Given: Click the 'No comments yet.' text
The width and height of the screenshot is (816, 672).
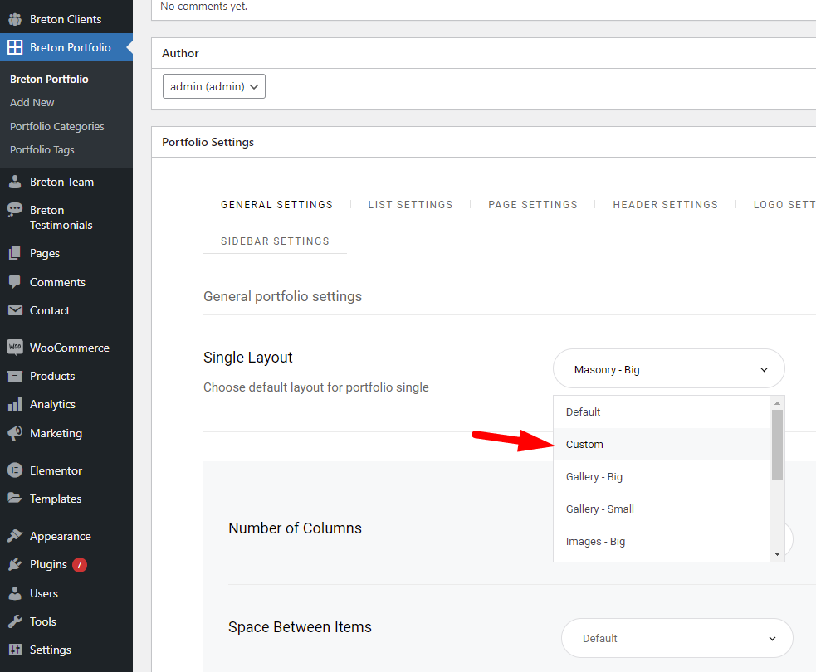Looking at the screenshot, I should point(203,7).
